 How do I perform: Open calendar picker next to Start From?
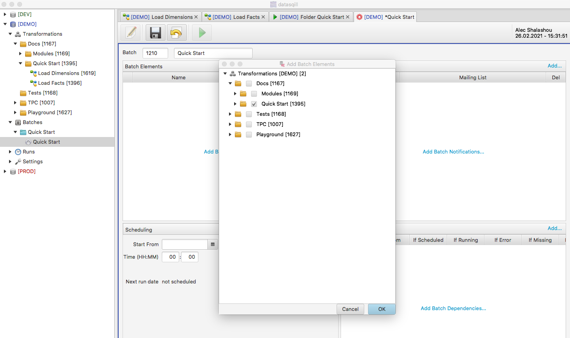[x=213, y=245]
